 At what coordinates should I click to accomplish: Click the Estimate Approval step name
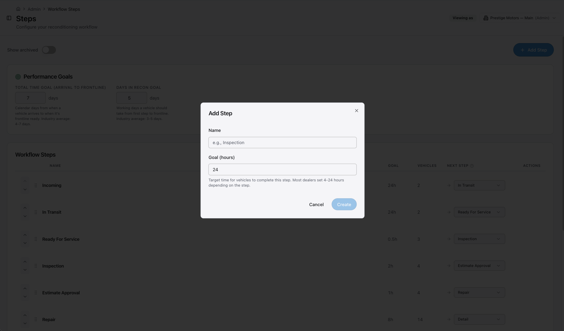[61, 293]
